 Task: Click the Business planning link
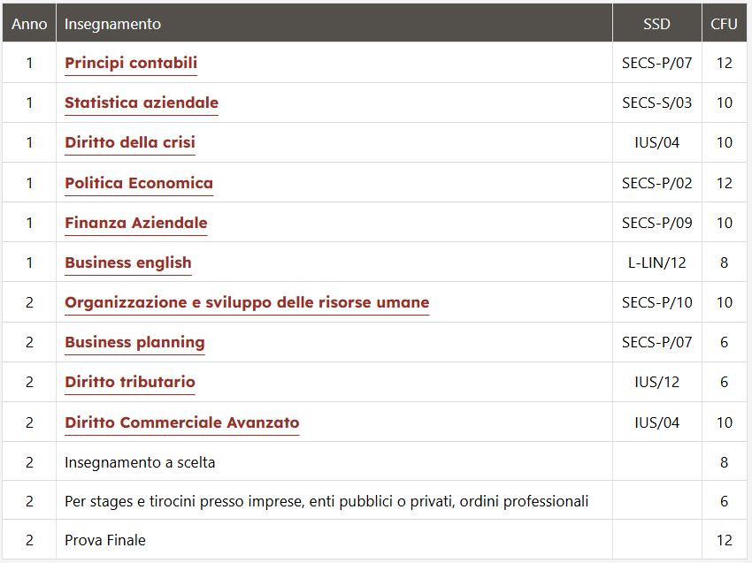134,343
